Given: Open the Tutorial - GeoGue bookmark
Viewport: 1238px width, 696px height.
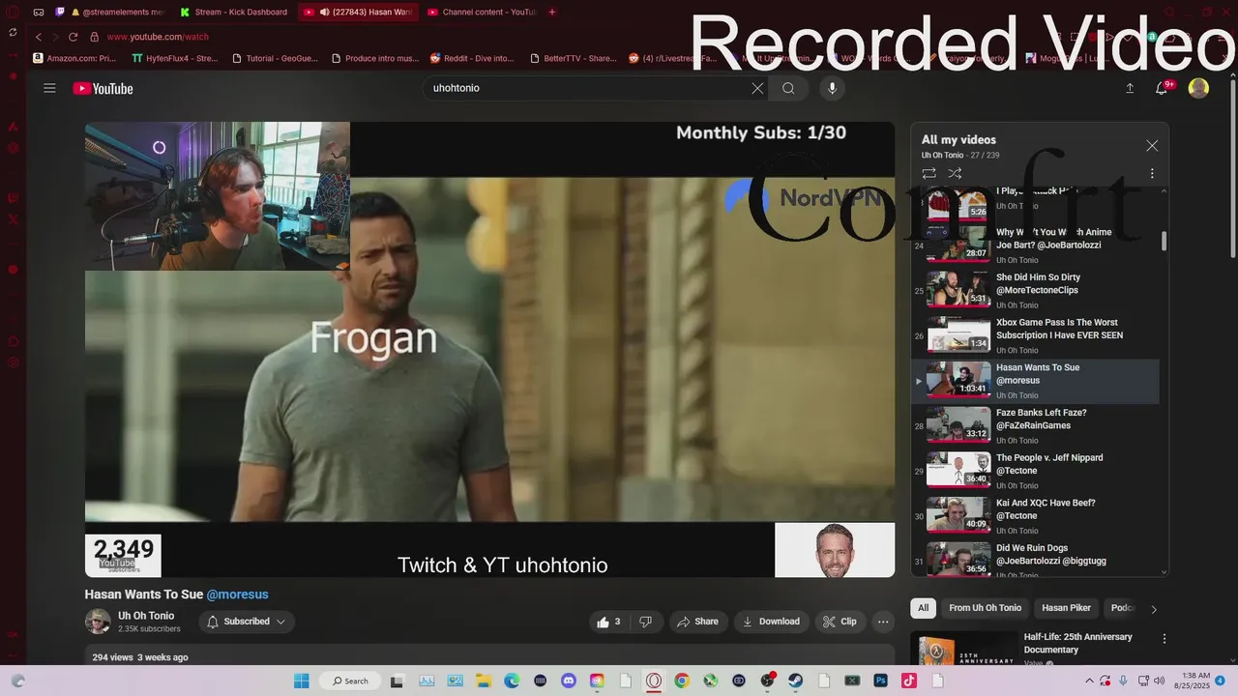Looking at the screenshot, I should coord(275,58).
